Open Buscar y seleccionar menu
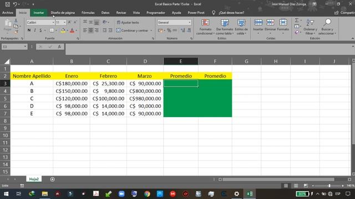This screenshot has width=355, height=199. (327, 27)
